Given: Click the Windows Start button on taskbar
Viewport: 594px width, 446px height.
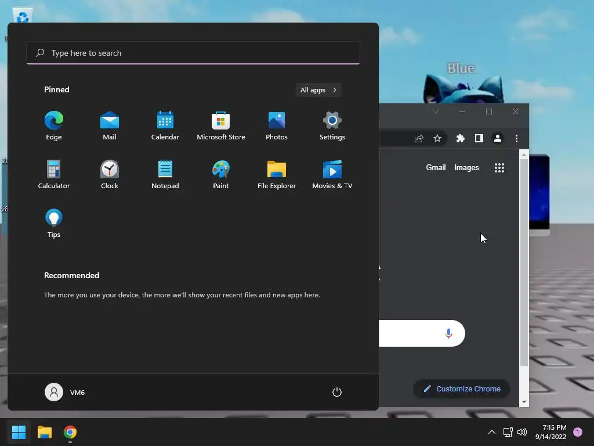Looking at the screenshot, I should pos(19,432).
